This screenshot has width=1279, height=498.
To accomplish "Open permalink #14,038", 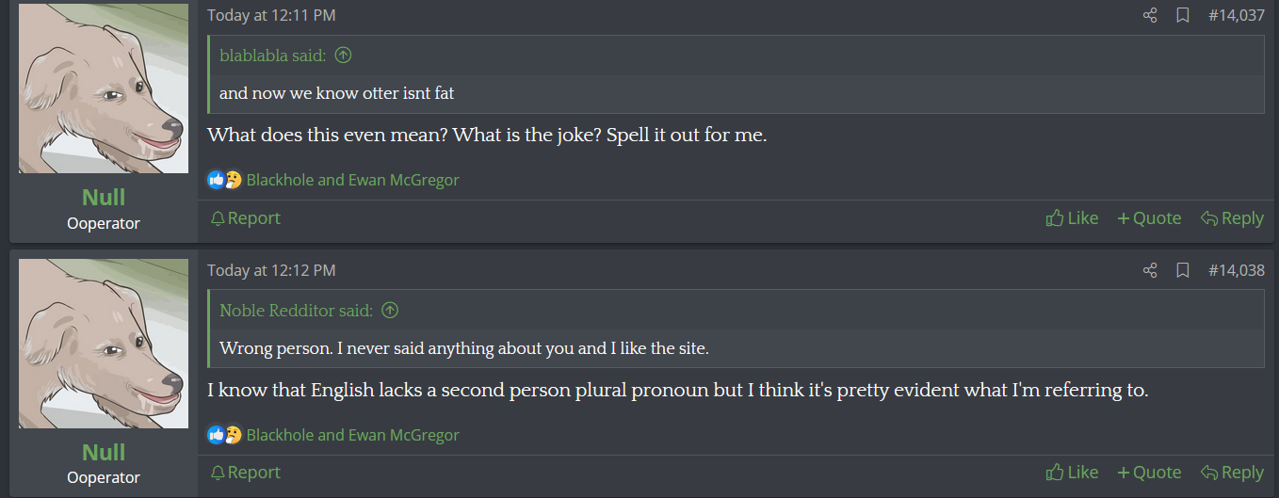I will pyautogui.click(x=1236, y=270).
